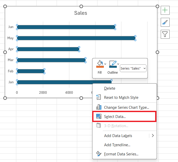Click the chart's top-right corner handle
178x162 pixels.
pyautogui.click(x=157, y=6)
